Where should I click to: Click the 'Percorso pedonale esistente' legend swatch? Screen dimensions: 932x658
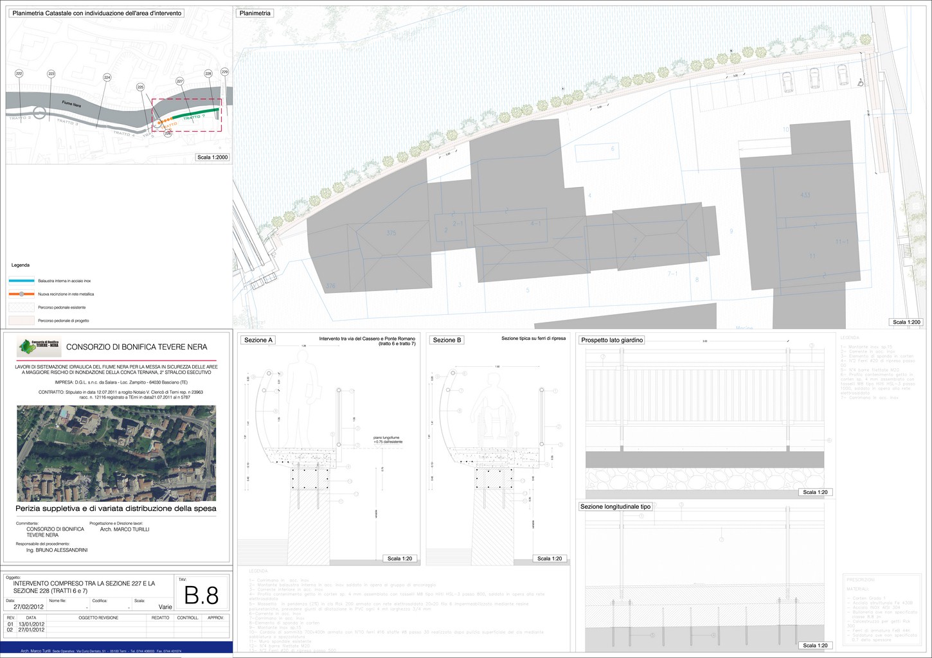(21, 307)
